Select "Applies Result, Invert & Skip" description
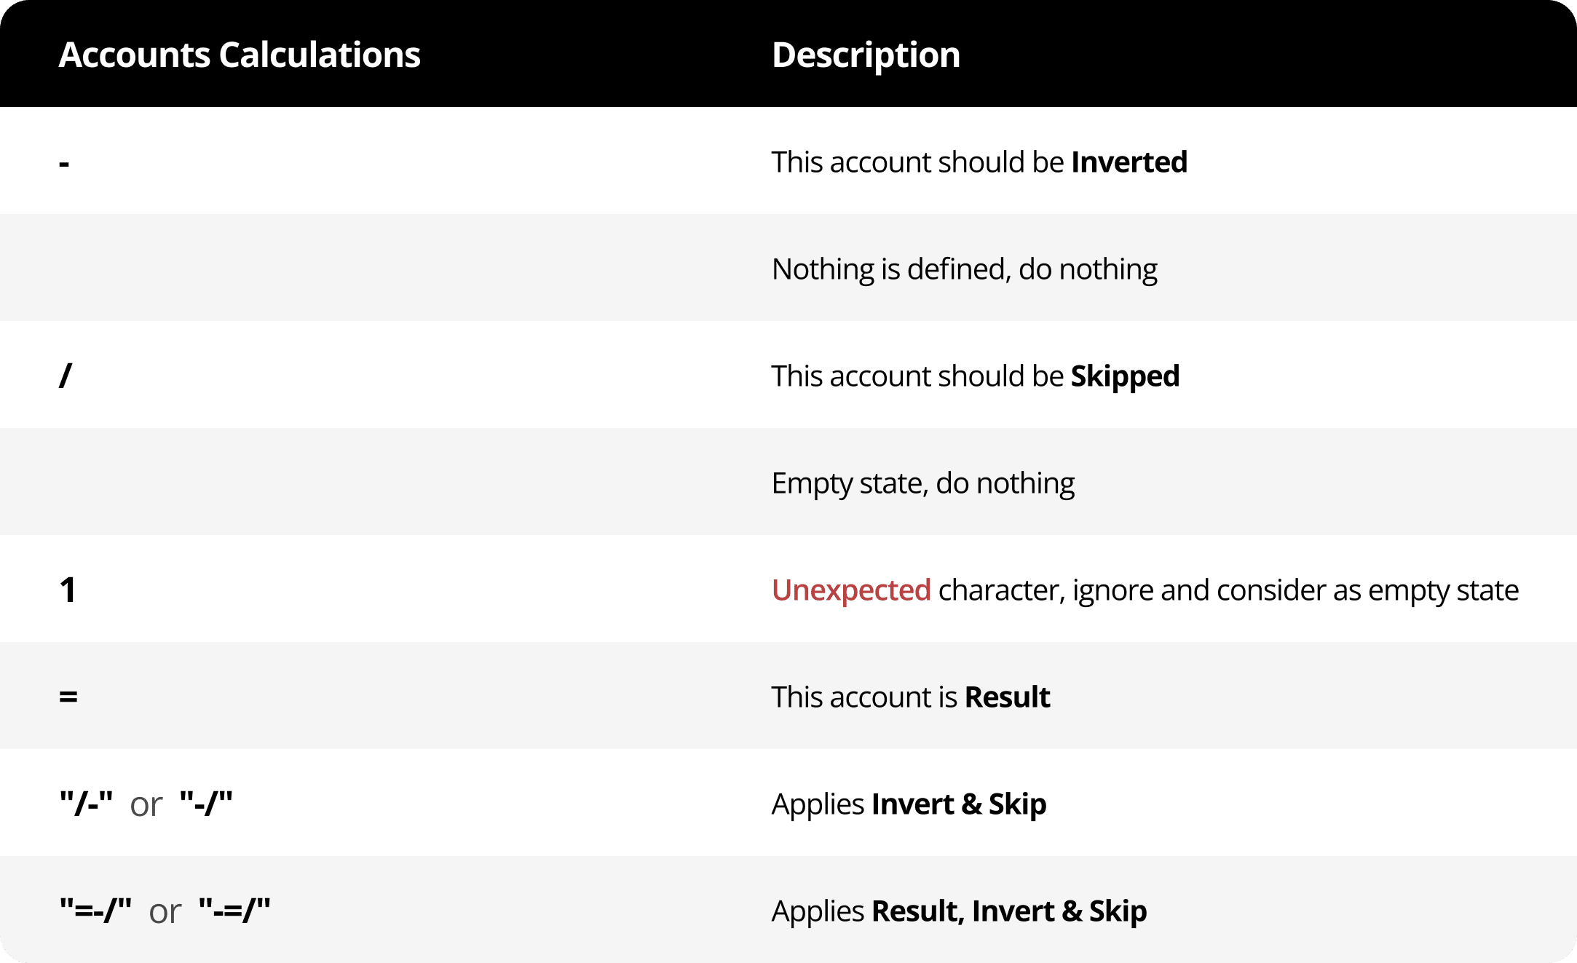The image size is (1577, 963). (x=959, y=911)
